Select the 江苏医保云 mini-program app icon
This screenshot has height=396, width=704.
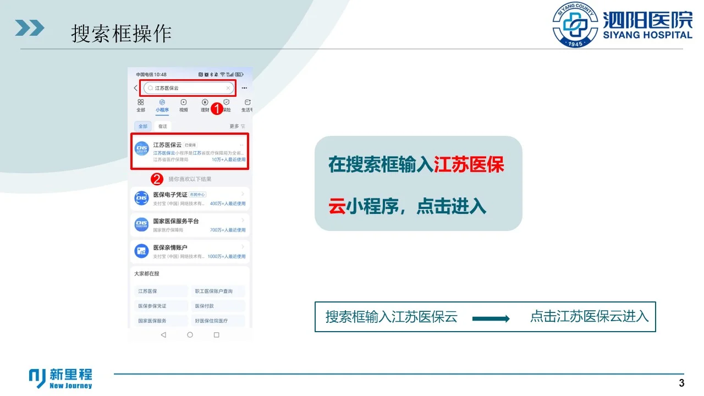tap(142, 148)
